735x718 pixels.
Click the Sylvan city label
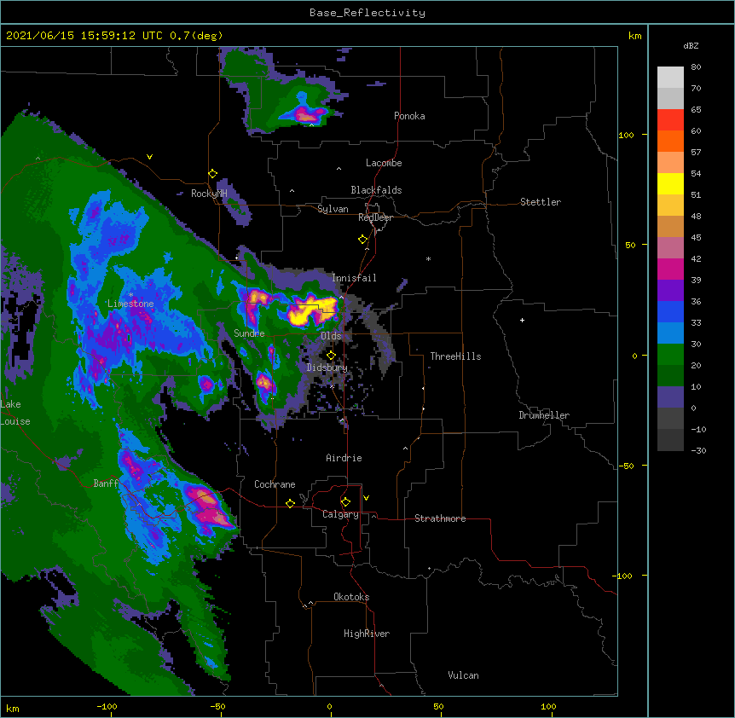click(333, 209)
